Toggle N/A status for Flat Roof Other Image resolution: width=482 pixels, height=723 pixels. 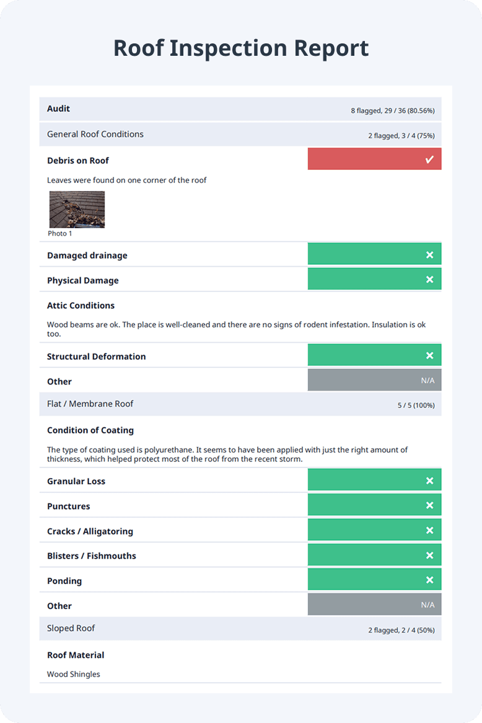point(374,605)
